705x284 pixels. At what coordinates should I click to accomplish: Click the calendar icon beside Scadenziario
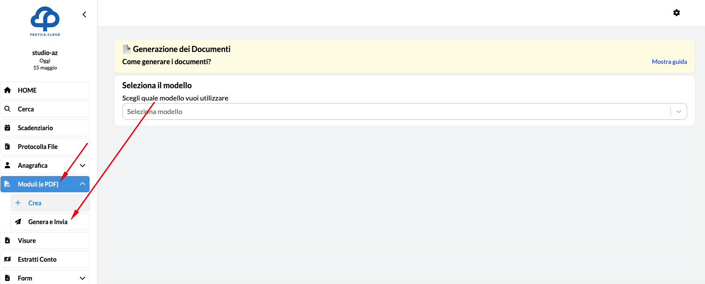(7, 128)
